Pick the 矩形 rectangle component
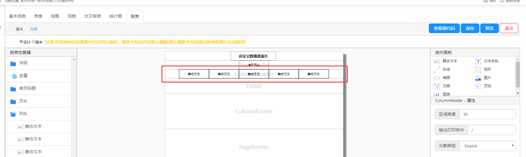The width and height of the screenshot is (526, 157). pyautogui.click(x=478, y=69)
